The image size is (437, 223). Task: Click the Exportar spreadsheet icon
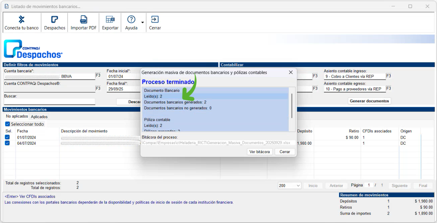(110, 19)
